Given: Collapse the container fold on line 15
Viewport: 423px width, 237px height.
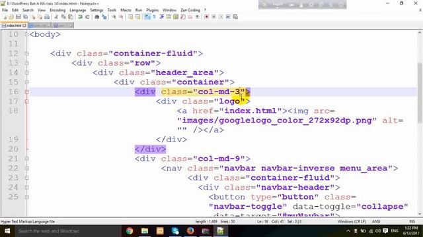Looking at the screenshot, I should pos(26,82).
